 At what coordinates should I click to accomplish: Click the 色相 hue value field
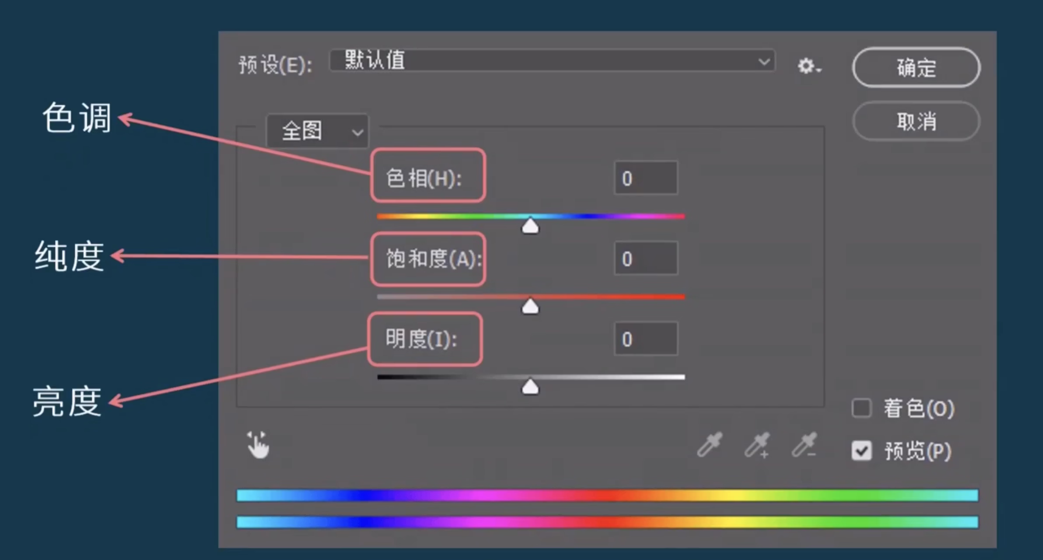[646, 178]
